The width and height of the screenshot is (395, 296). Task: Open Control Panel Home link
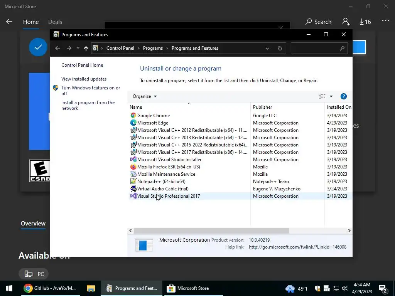82,65
